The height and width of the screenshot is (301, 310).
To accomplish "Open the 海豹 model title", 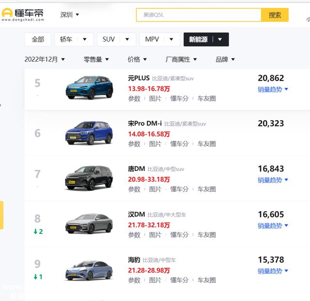I will [x=134, y=260].
